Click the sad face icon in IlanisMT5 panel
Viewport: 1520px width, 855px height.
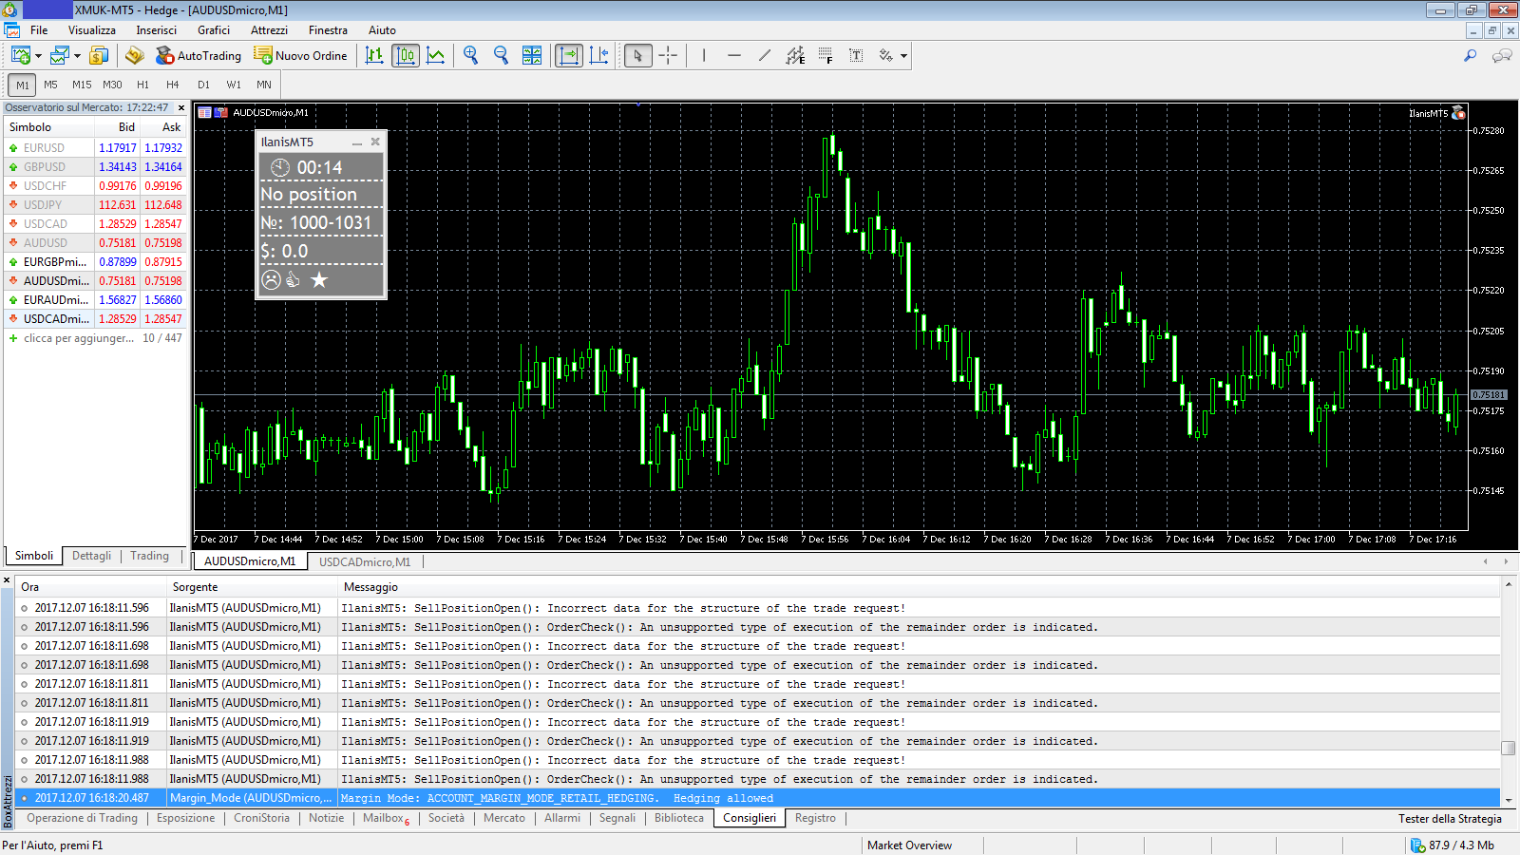pos(272,279)
